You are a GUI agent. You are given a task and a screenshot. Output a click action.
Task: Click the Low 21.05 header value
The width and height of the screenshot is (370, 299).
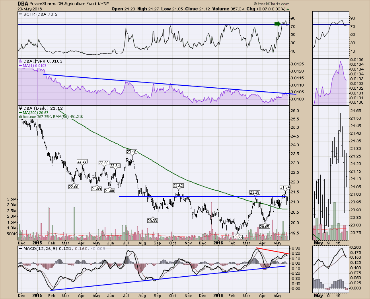[172, 9]
